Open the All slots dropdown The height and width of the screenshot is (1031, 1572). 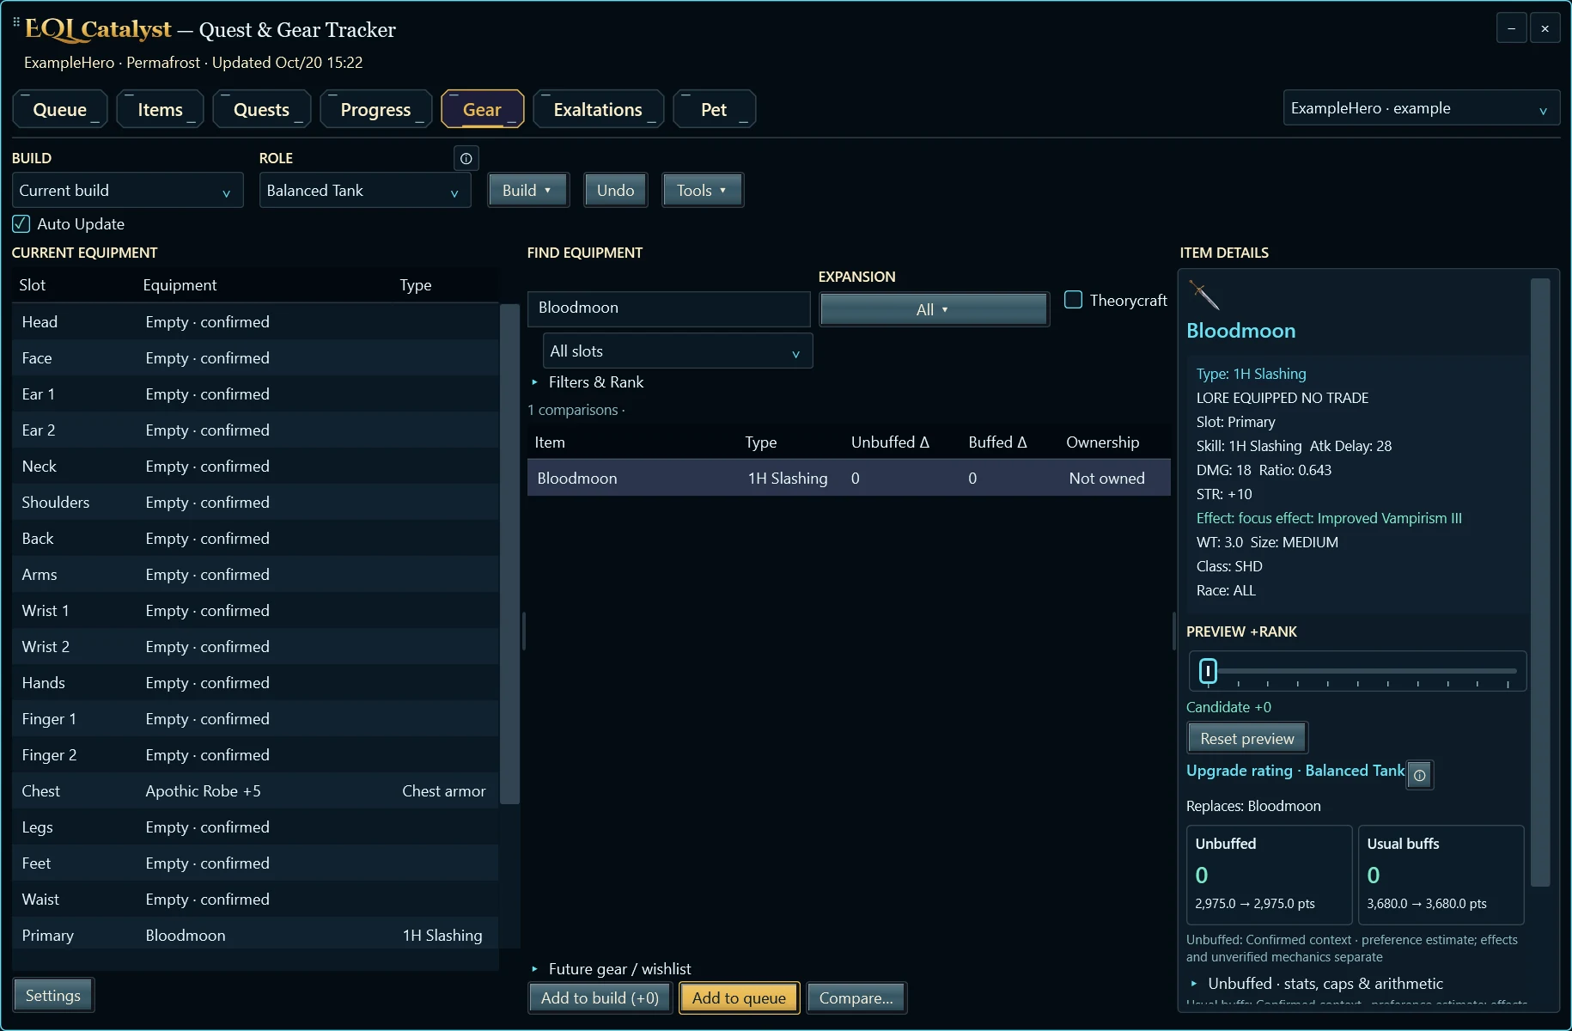pyautogui.click(x=678, y=351)
